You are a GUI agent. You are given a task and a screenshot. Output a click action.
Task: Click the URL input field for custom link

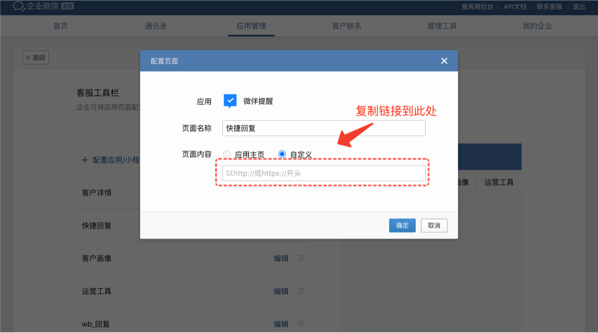point(324,173)
